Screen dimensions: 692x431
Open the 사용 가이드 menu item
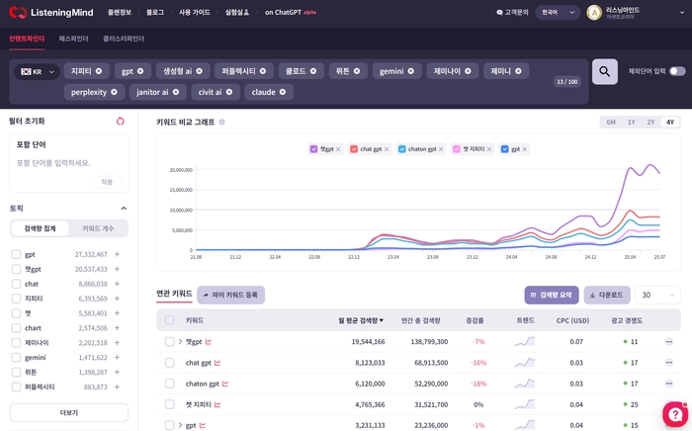tap(194, 12)
